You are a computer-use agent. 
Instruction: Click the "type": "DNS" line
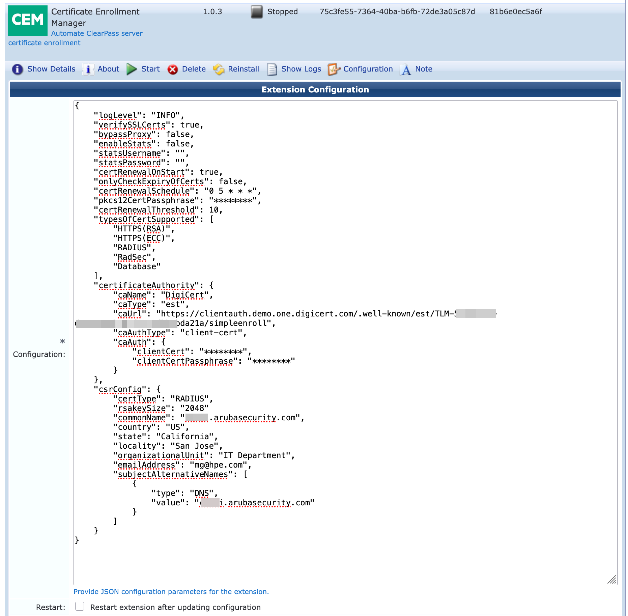184,493
